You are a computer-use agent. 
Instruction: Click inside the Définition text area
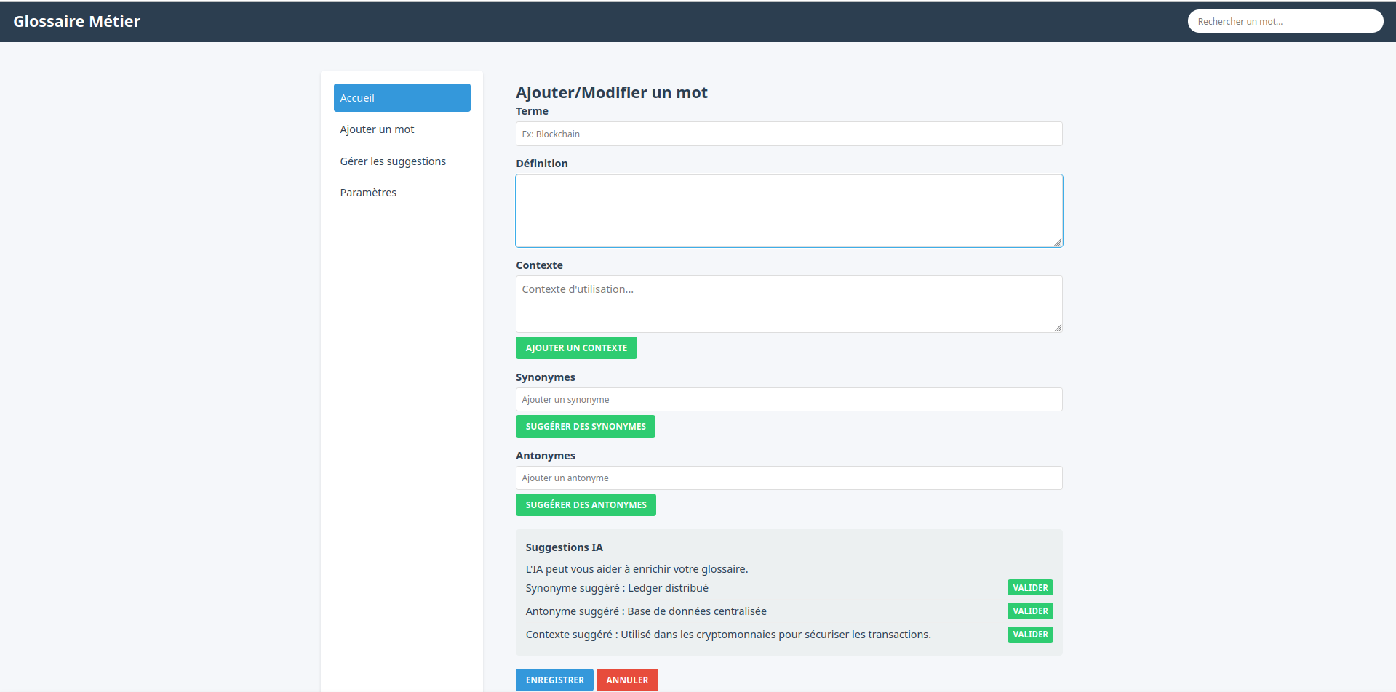tap(789, 211)
